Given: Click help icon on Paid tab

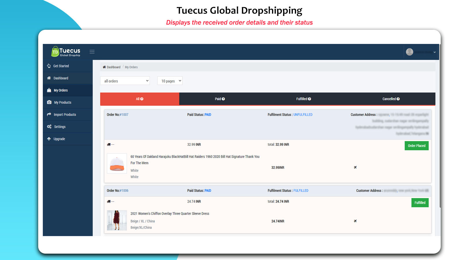Looking at the screenshot, I should click(x=223, y=99).
